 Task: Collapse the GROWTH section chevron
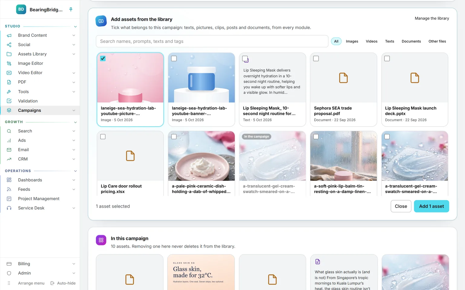coord(75,122)
